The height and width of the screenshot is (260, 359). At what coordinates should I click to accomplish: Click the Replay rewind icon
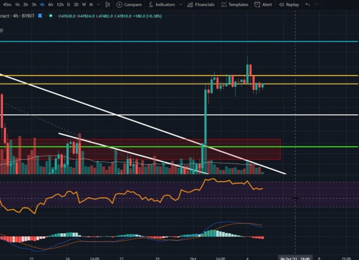[281, 4]
